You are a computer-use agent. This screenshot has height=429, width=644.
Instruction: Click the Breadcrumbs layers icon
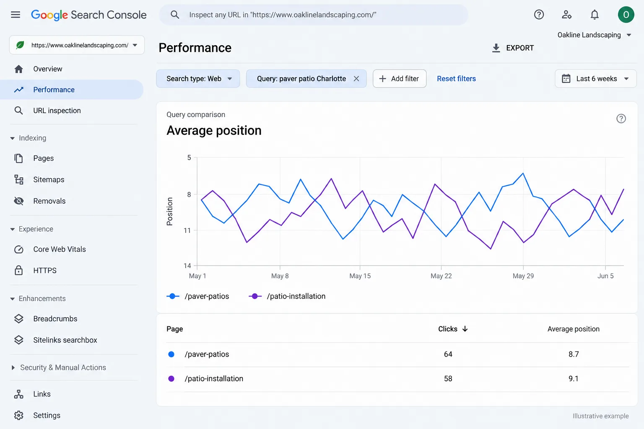[x=18, y=319]
